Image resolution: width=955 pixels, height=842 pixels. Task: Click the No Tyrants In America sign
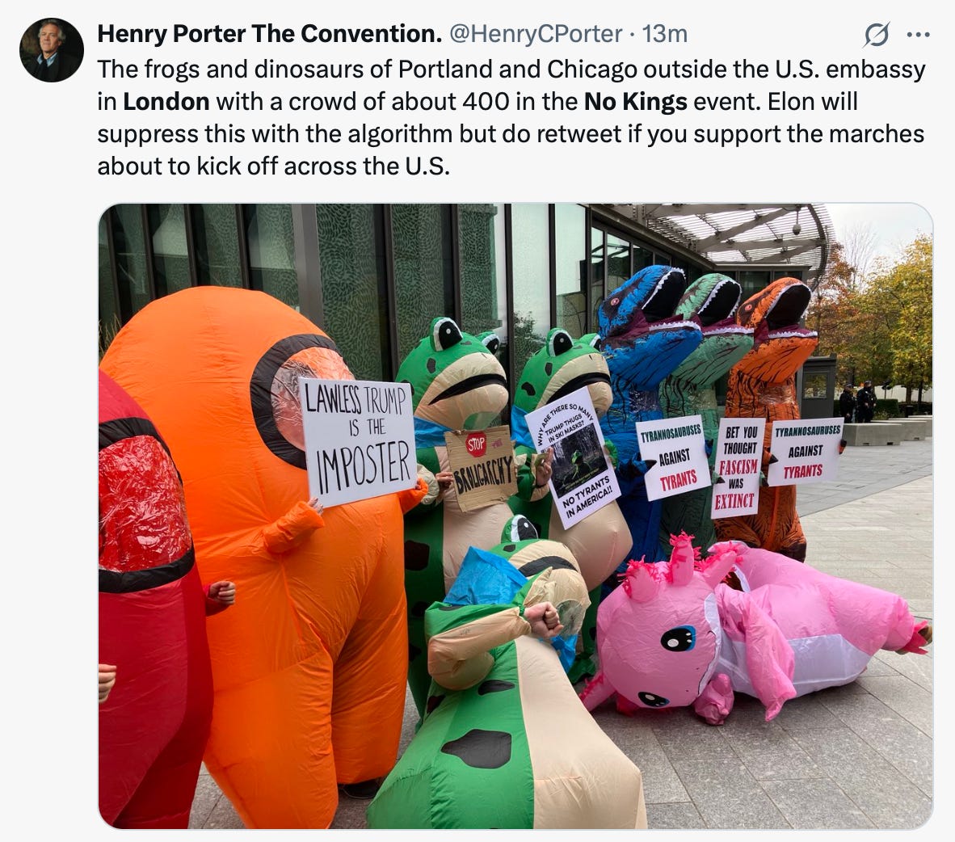(572, 457)
